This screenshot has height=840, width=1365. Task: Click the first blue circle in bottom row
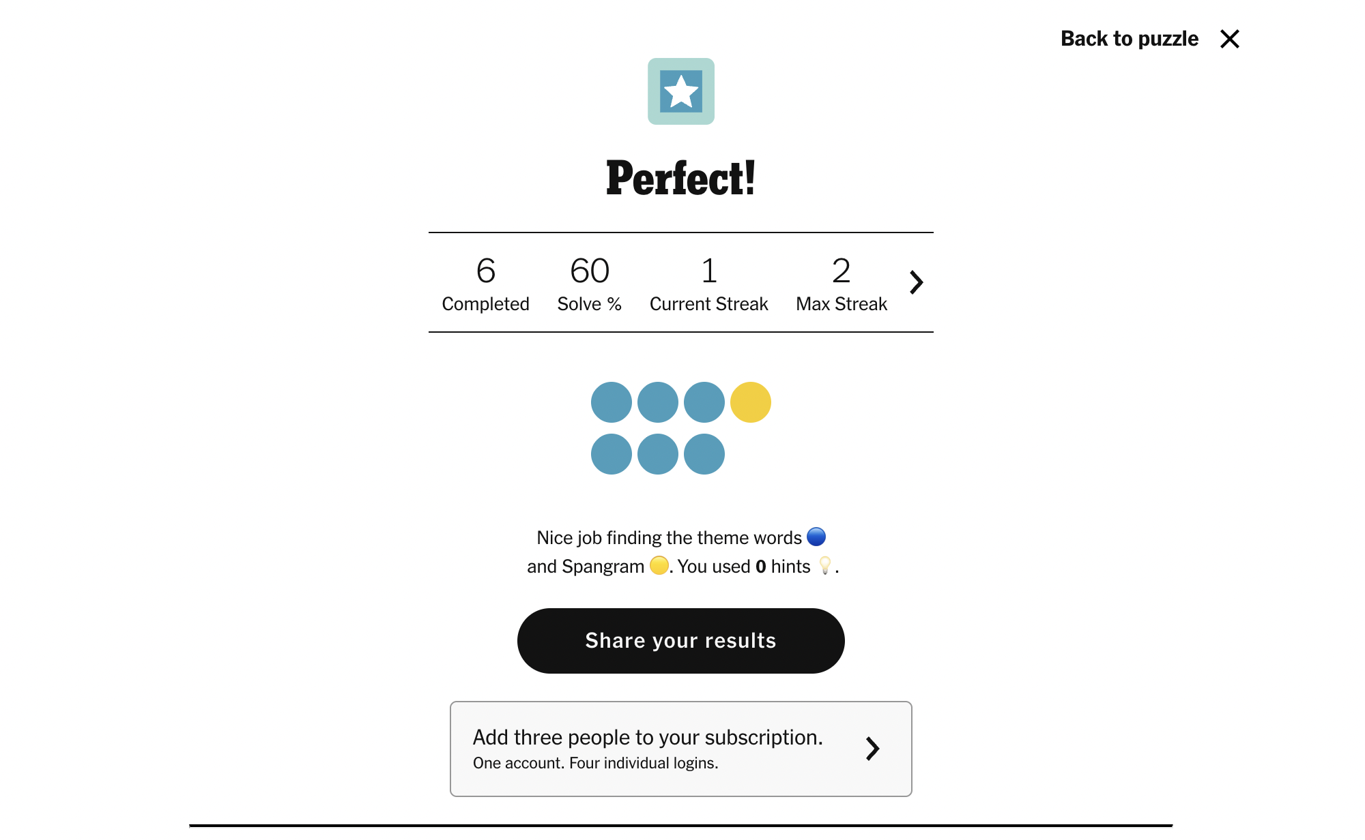[x=611, y=454]
